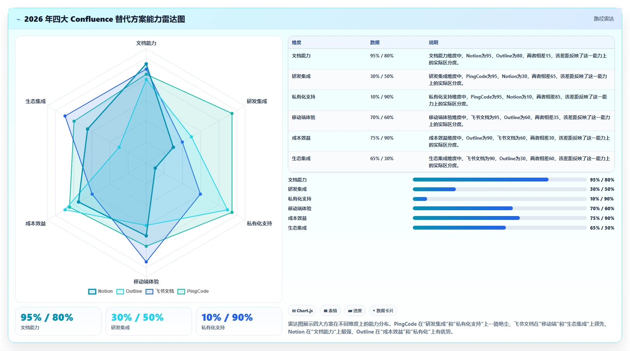Open the 30% / 50% 研发集成 stat card

(x=149, y=321)
